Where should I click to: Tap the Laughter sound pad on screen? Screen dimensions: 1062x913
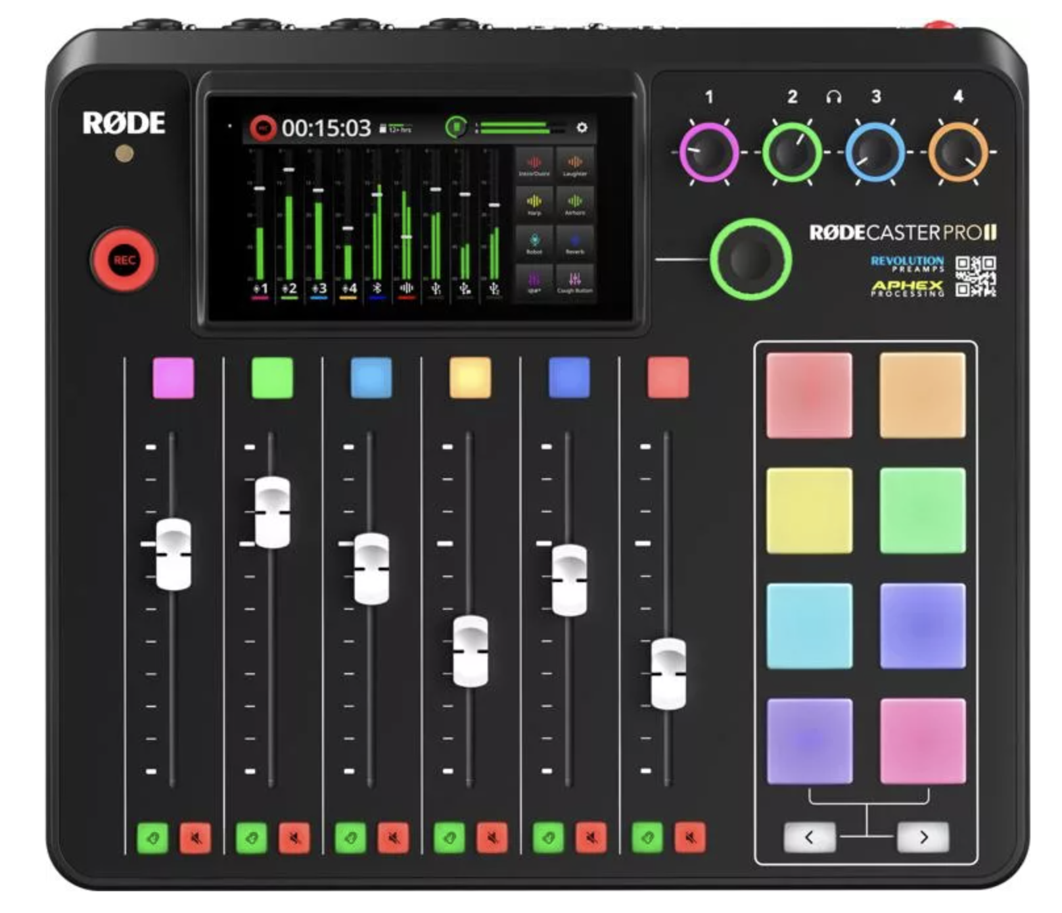click(574, 164)
